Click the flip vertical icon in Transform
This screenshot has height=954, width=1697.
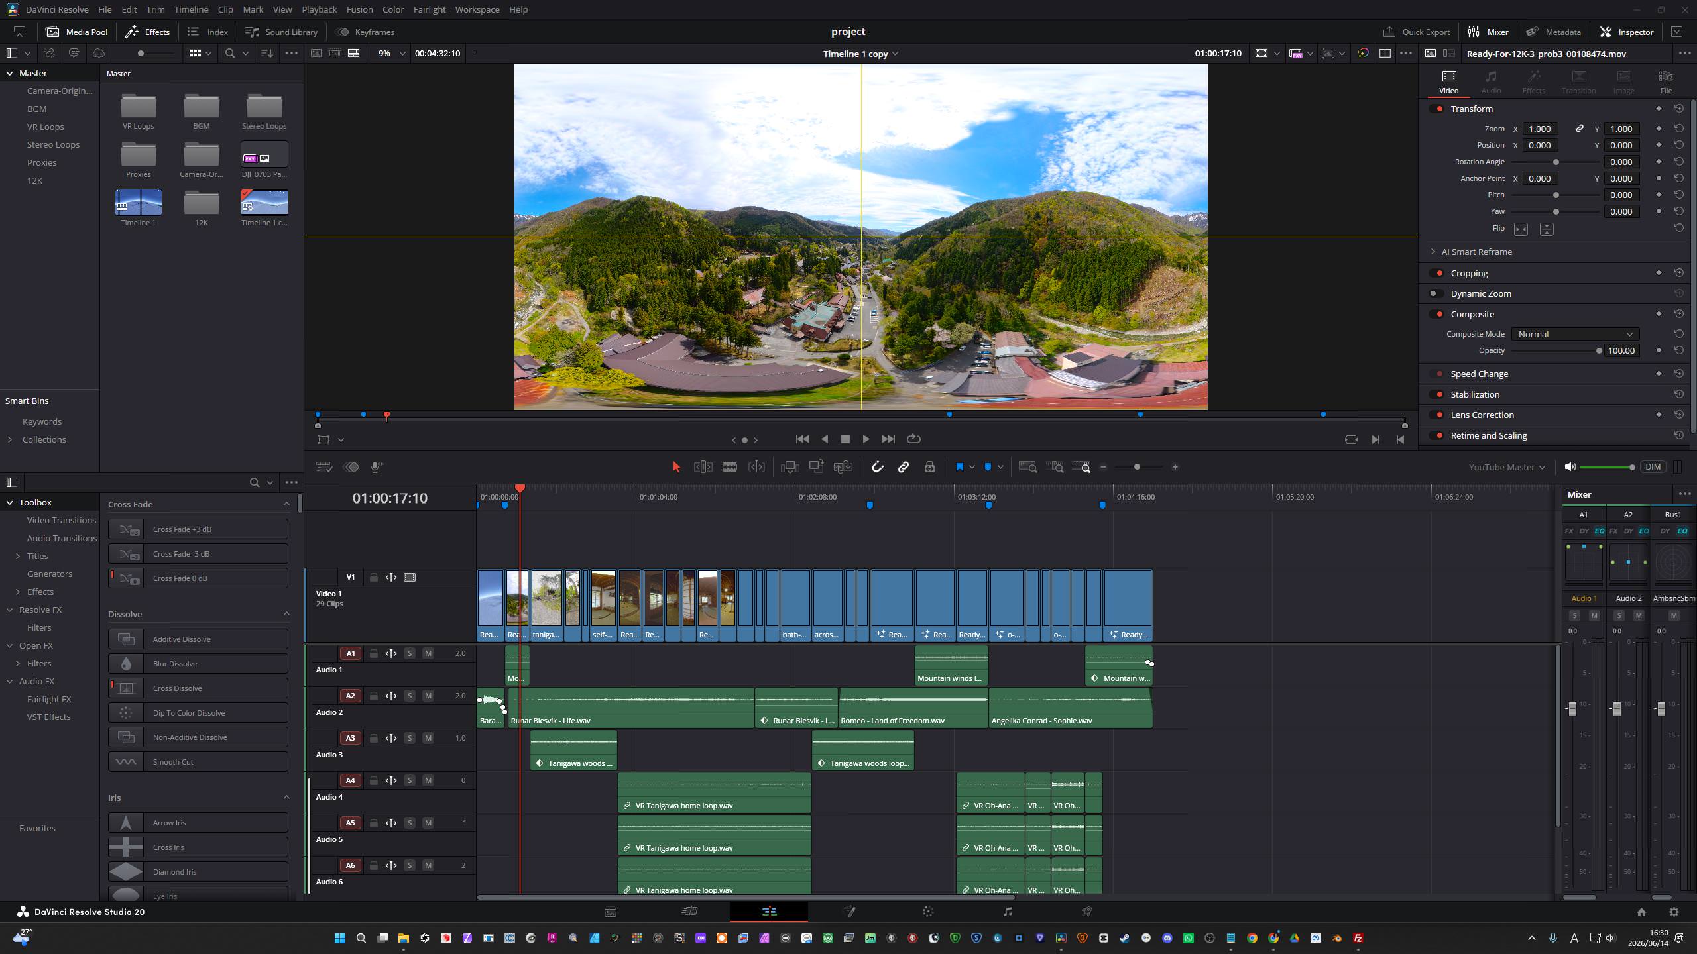(1547, 229)
